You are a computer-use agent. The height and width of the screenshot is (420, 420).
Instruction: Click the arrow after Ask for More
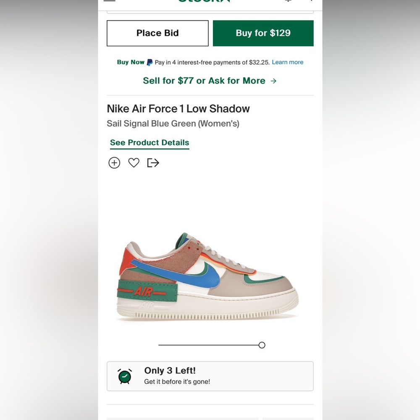pyautogui.click(x=273, y=81)
